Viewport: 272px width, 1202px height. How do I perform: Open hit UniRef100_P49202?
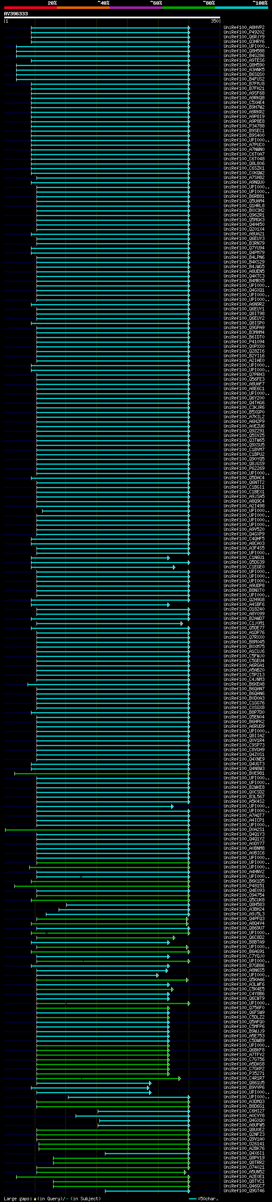click(x=244, y=32)
